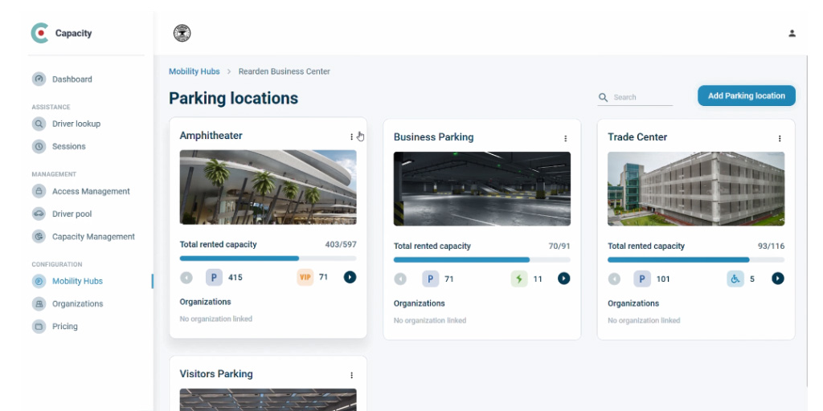
Task: Click the Sessions clock icon
Action: 39,147
